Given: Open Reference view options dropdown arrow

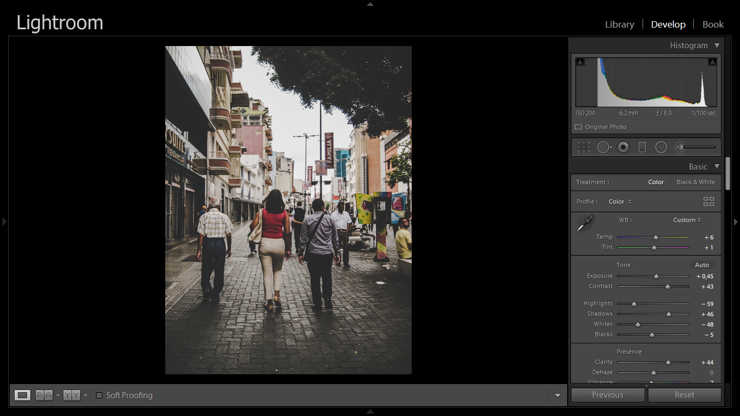Looking at the screenshot, I should [57, 396].
